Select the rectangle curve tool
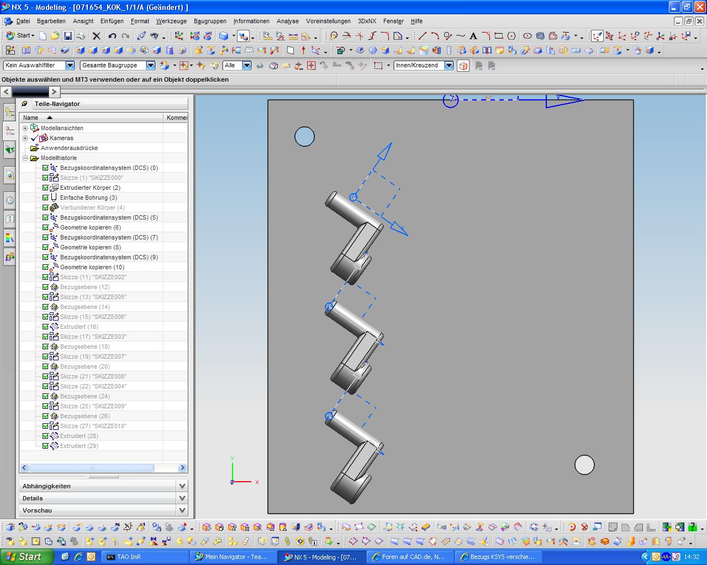This screenshot has height=565, width=707. pos(498,36)
